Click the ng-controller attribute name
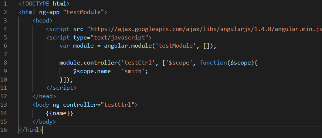 (75, 105)
